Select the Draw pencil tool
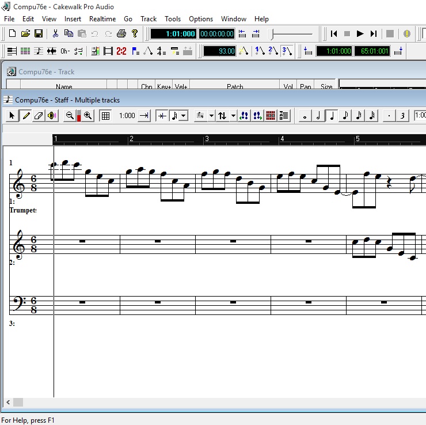The height and width of the screenshot is (425, 426). tap(25, 116)
